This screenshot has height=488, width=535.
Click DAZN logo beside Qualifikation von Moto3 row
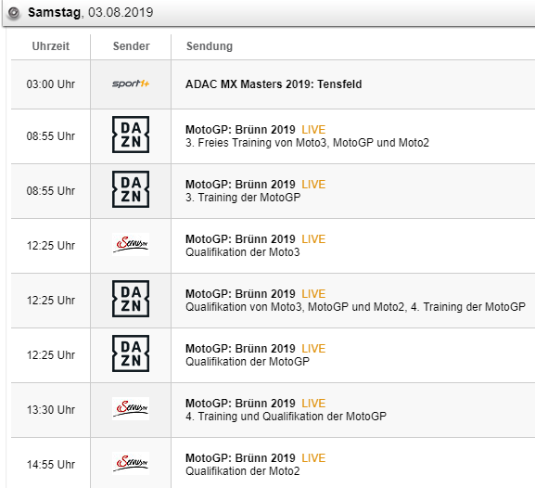tap(131, 299)
